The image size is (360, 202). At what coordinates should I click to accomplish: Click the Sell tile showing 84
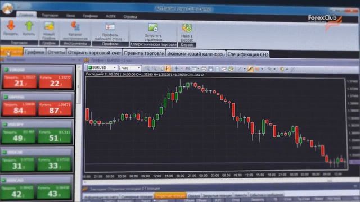click(x=19, y=108)
